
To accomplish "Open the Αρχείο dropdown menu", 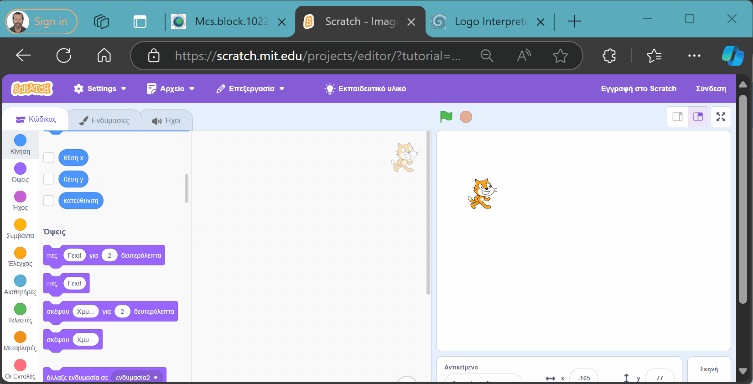I will [x=171, y=88].
